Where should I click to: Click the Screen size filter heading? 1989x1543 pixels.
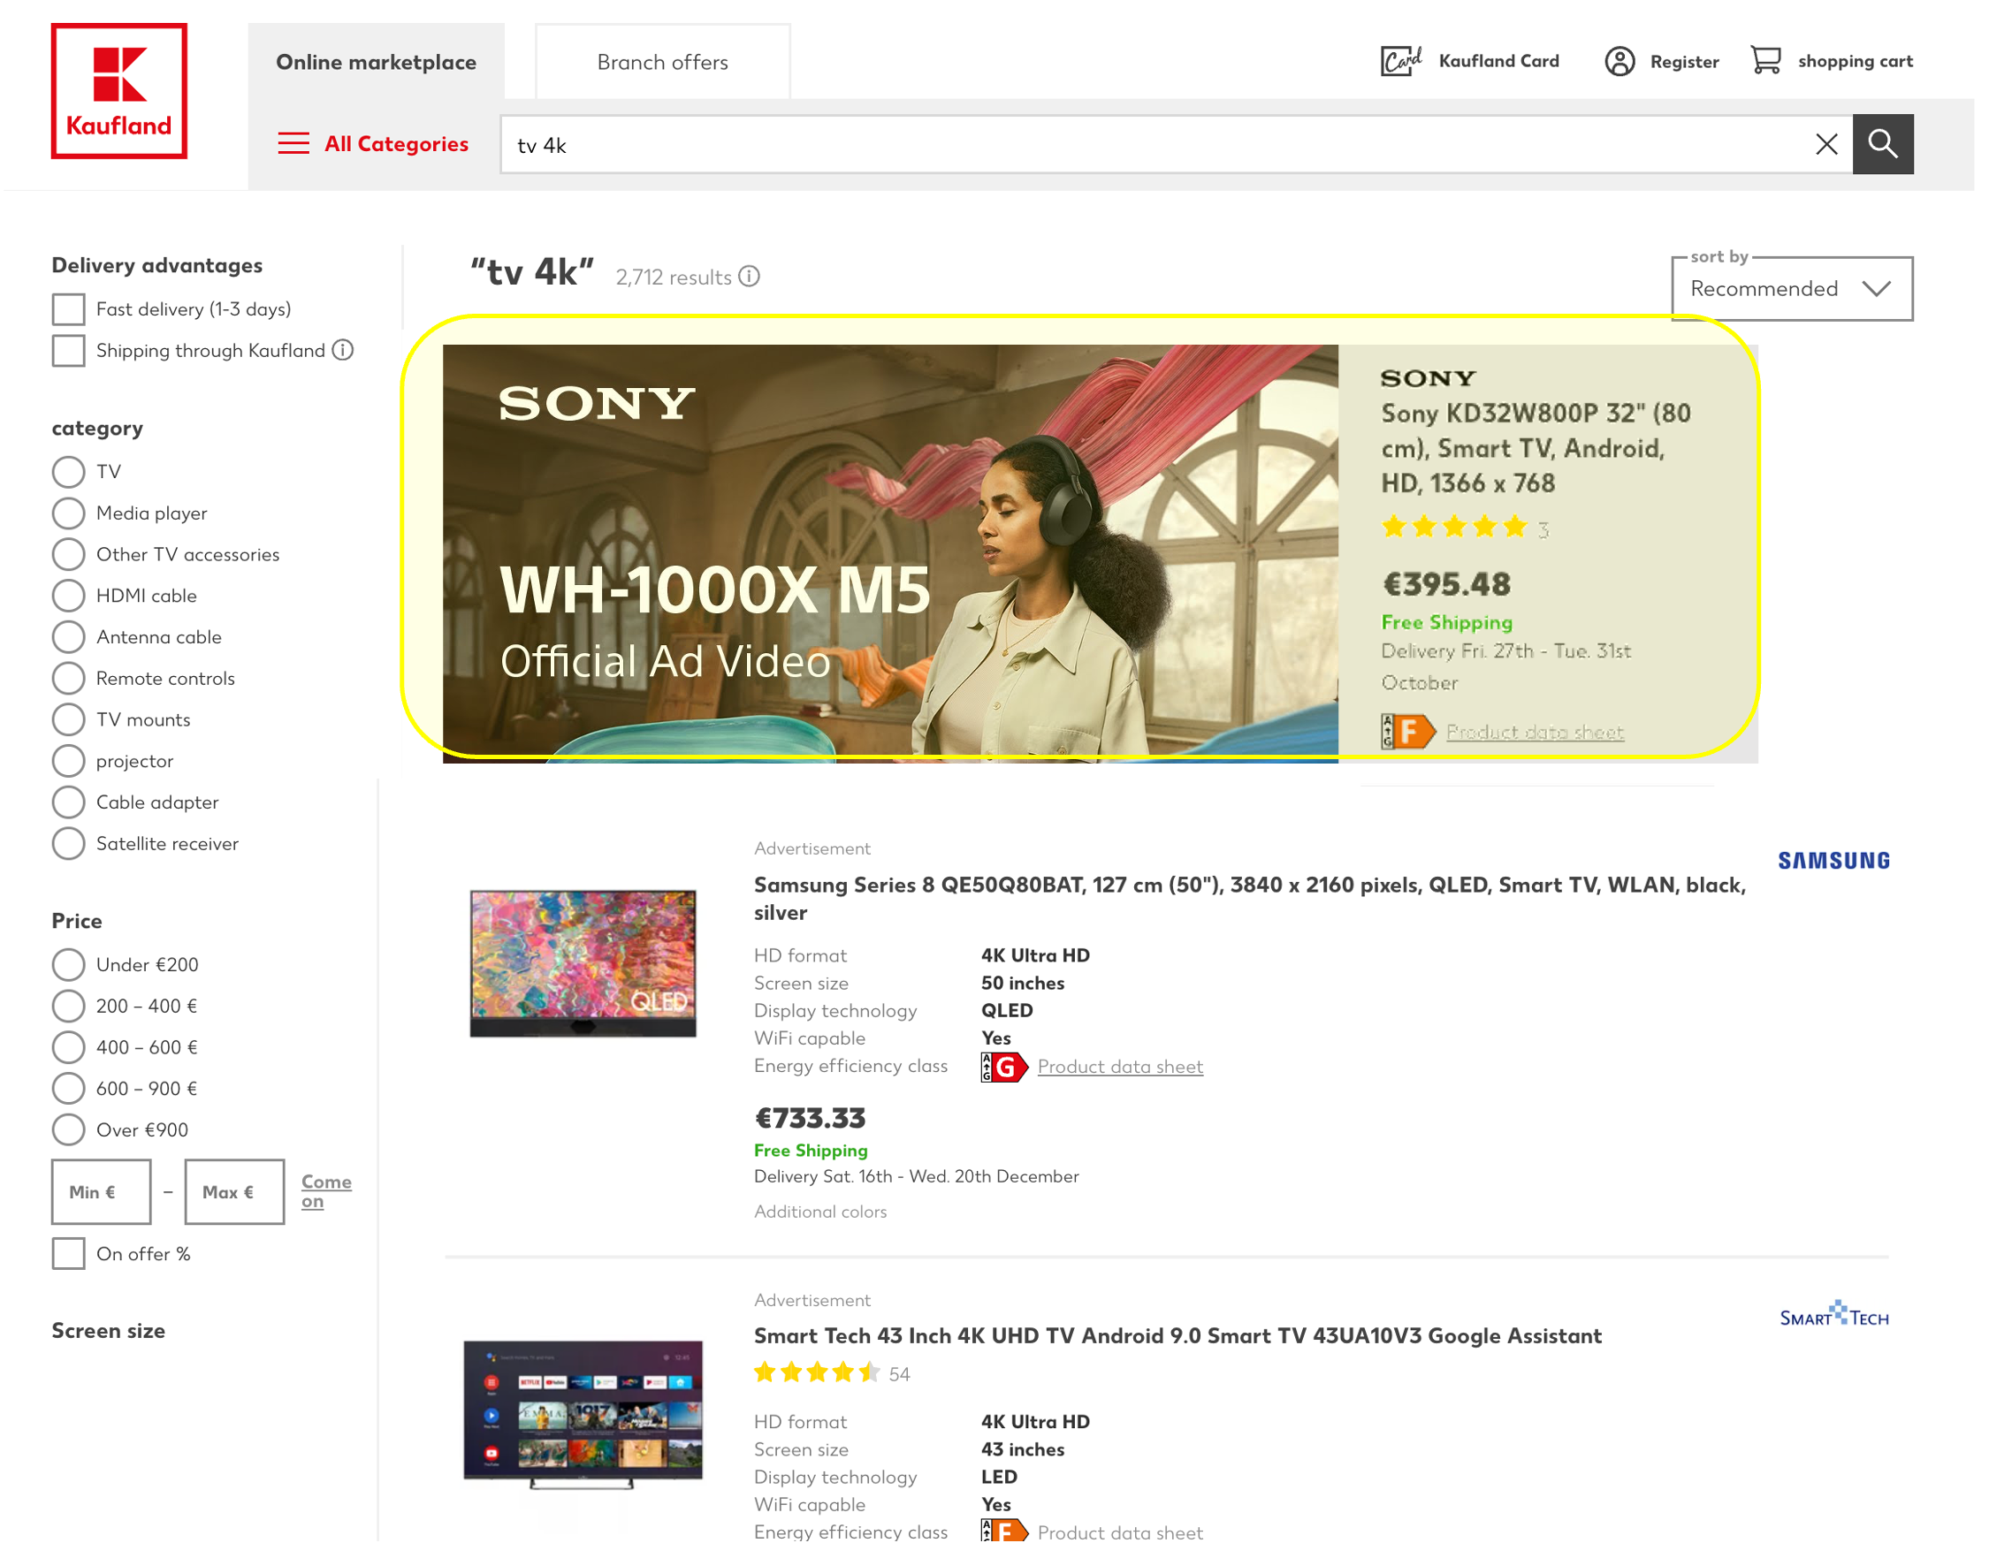pyautogui.click(x=109, y=1332)
